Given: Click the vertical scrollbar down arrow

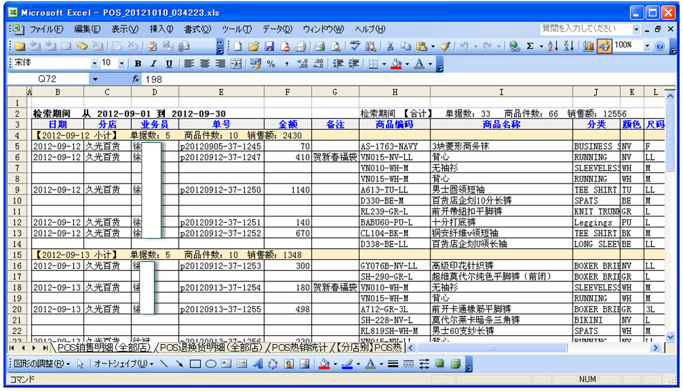Looking at the screenshot, I should point(670,337).
